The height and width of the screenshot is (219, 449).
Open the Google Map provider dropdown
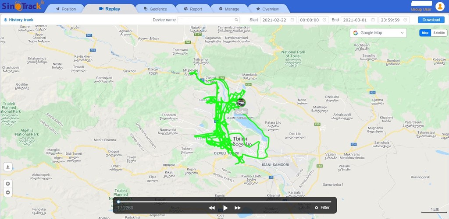[378, 33]
